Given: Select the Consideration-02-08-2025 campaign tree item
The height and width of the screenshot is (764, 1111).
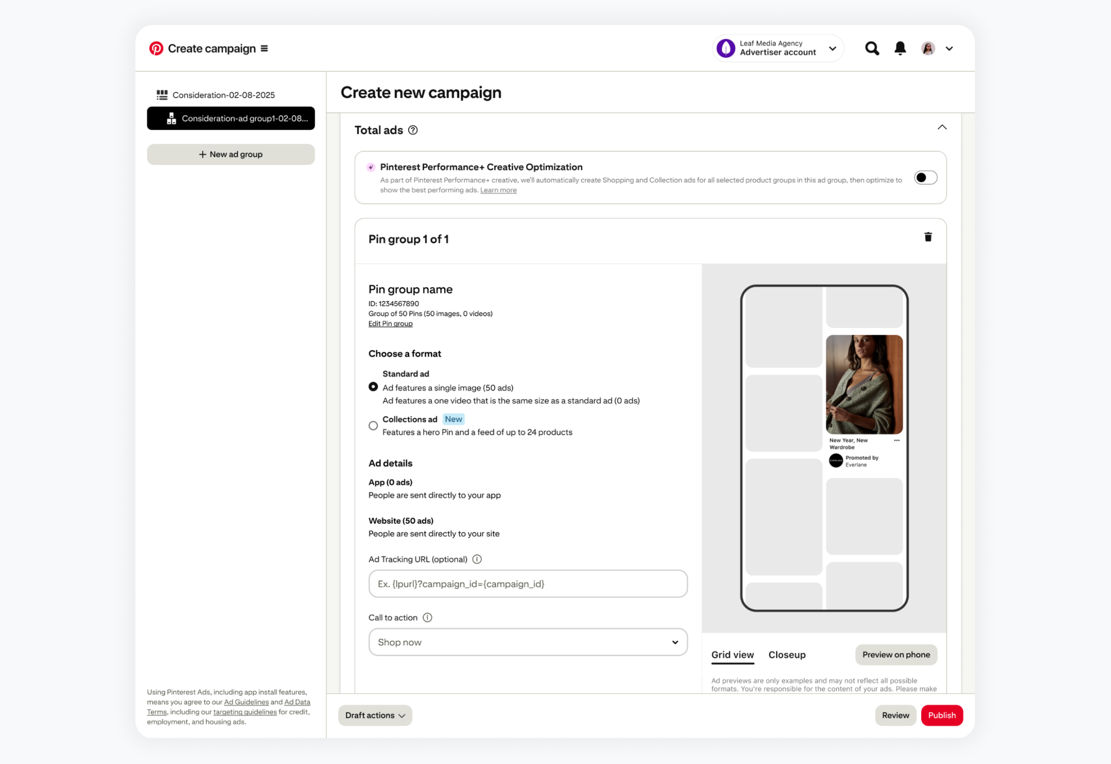Looking at the screenshot, I should [224, 95].
